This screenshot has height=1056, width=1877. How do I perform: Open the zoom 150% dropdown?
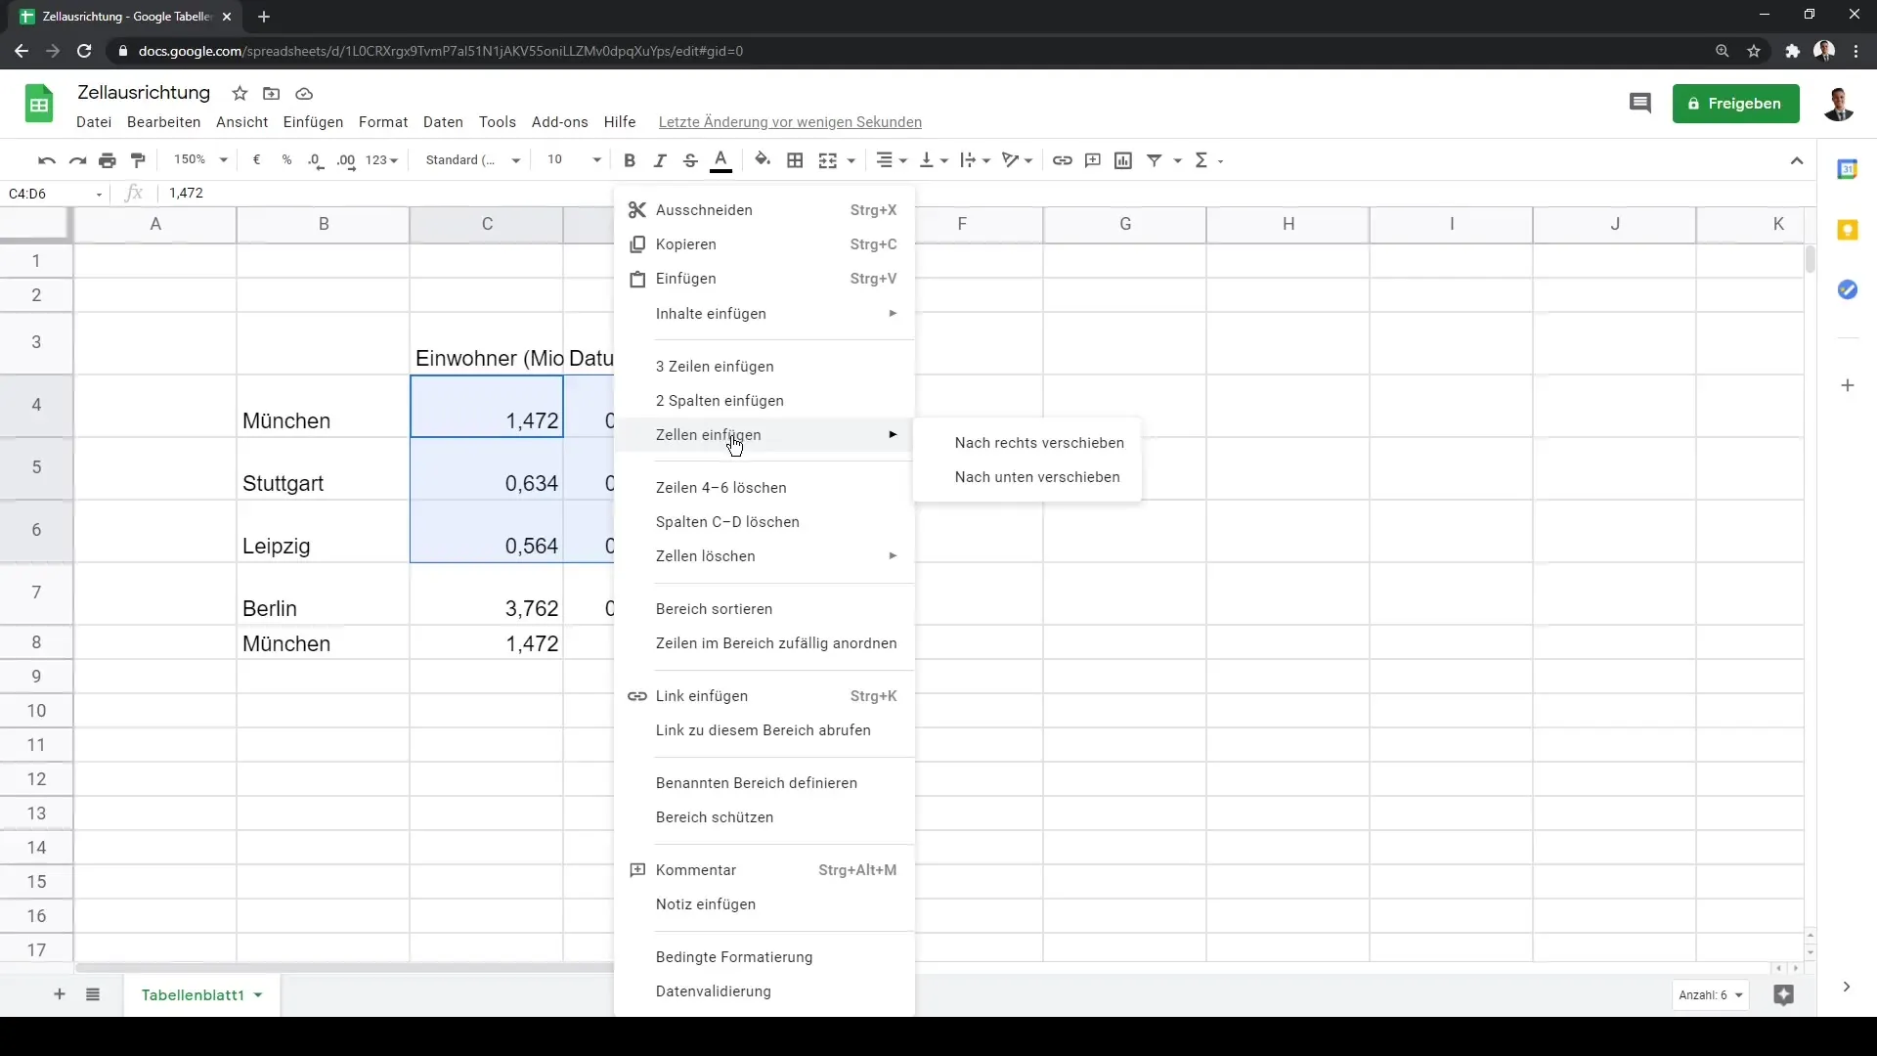click(200, 159)
